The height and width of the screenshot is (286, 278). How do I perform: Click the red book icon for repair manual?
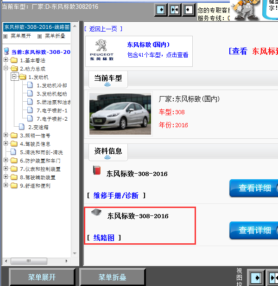[x=97, y=170]
